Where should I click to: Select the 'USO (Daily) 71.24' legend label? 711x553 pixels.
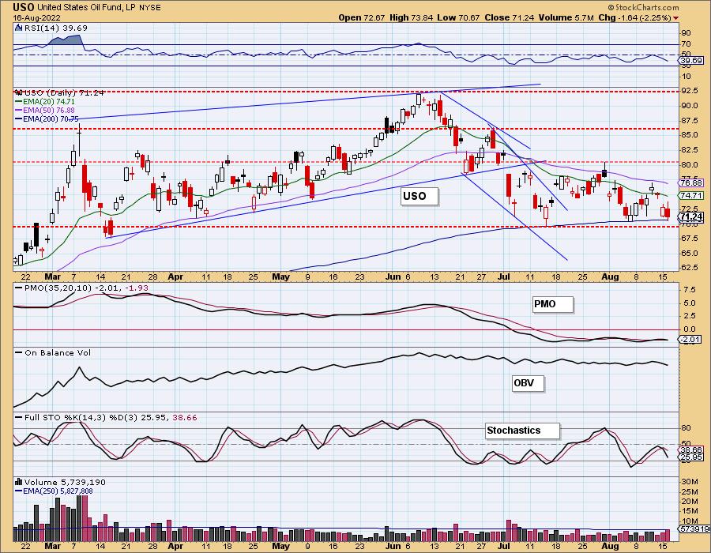tap(63, 92)
